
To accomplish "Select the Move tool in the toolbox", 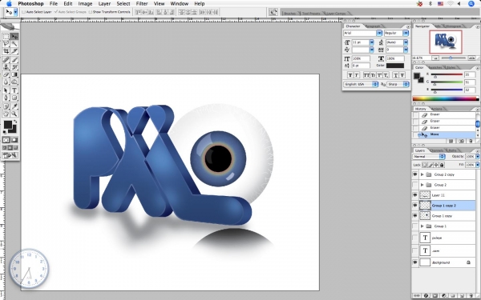I will coord(14,37).
